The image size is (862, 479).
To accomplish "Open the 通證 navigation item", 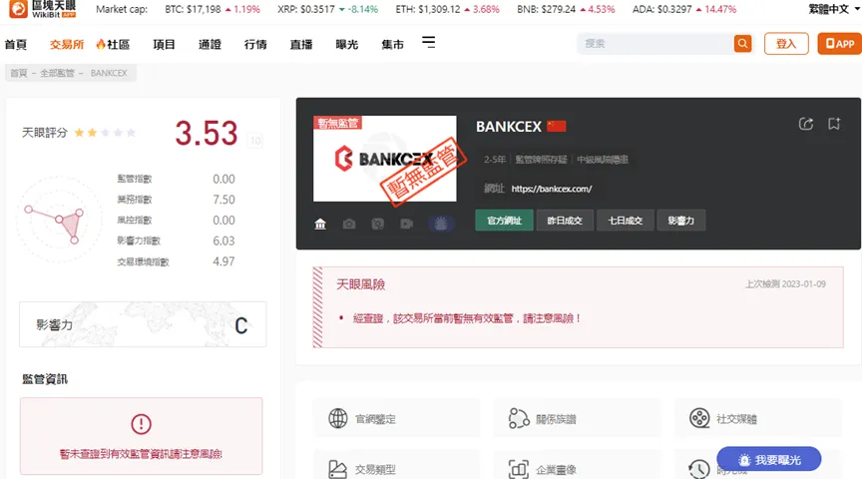I will pyautogui.click(x=210, y=45).
